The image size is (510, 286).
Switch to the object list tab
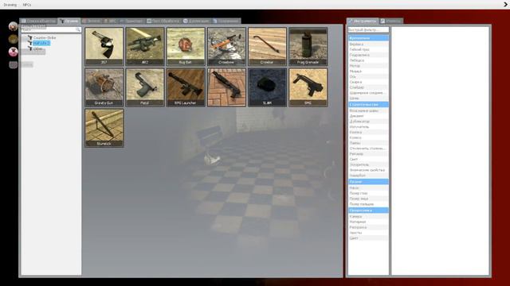pyautogui.click(x=38, y=21)
